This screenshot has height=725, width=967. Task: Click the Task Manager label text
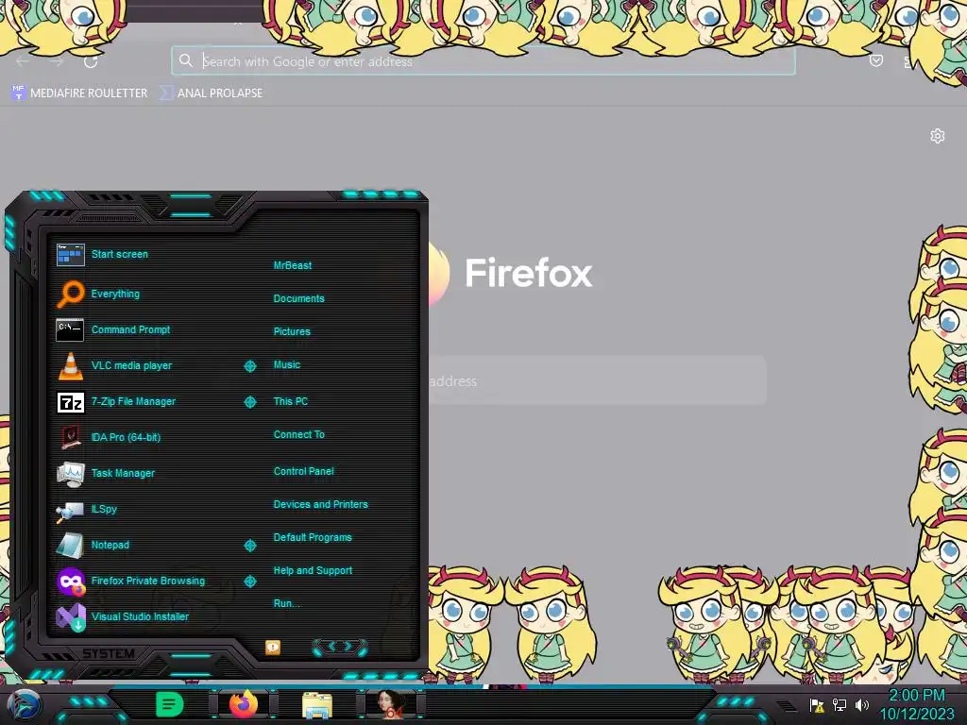click(123, 474)
